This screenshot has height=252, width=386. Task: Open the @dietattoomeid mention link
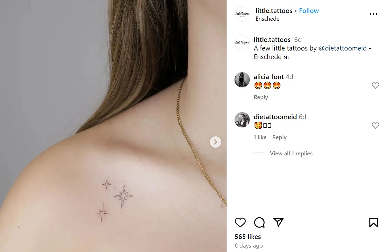click(x=342, y=48)
